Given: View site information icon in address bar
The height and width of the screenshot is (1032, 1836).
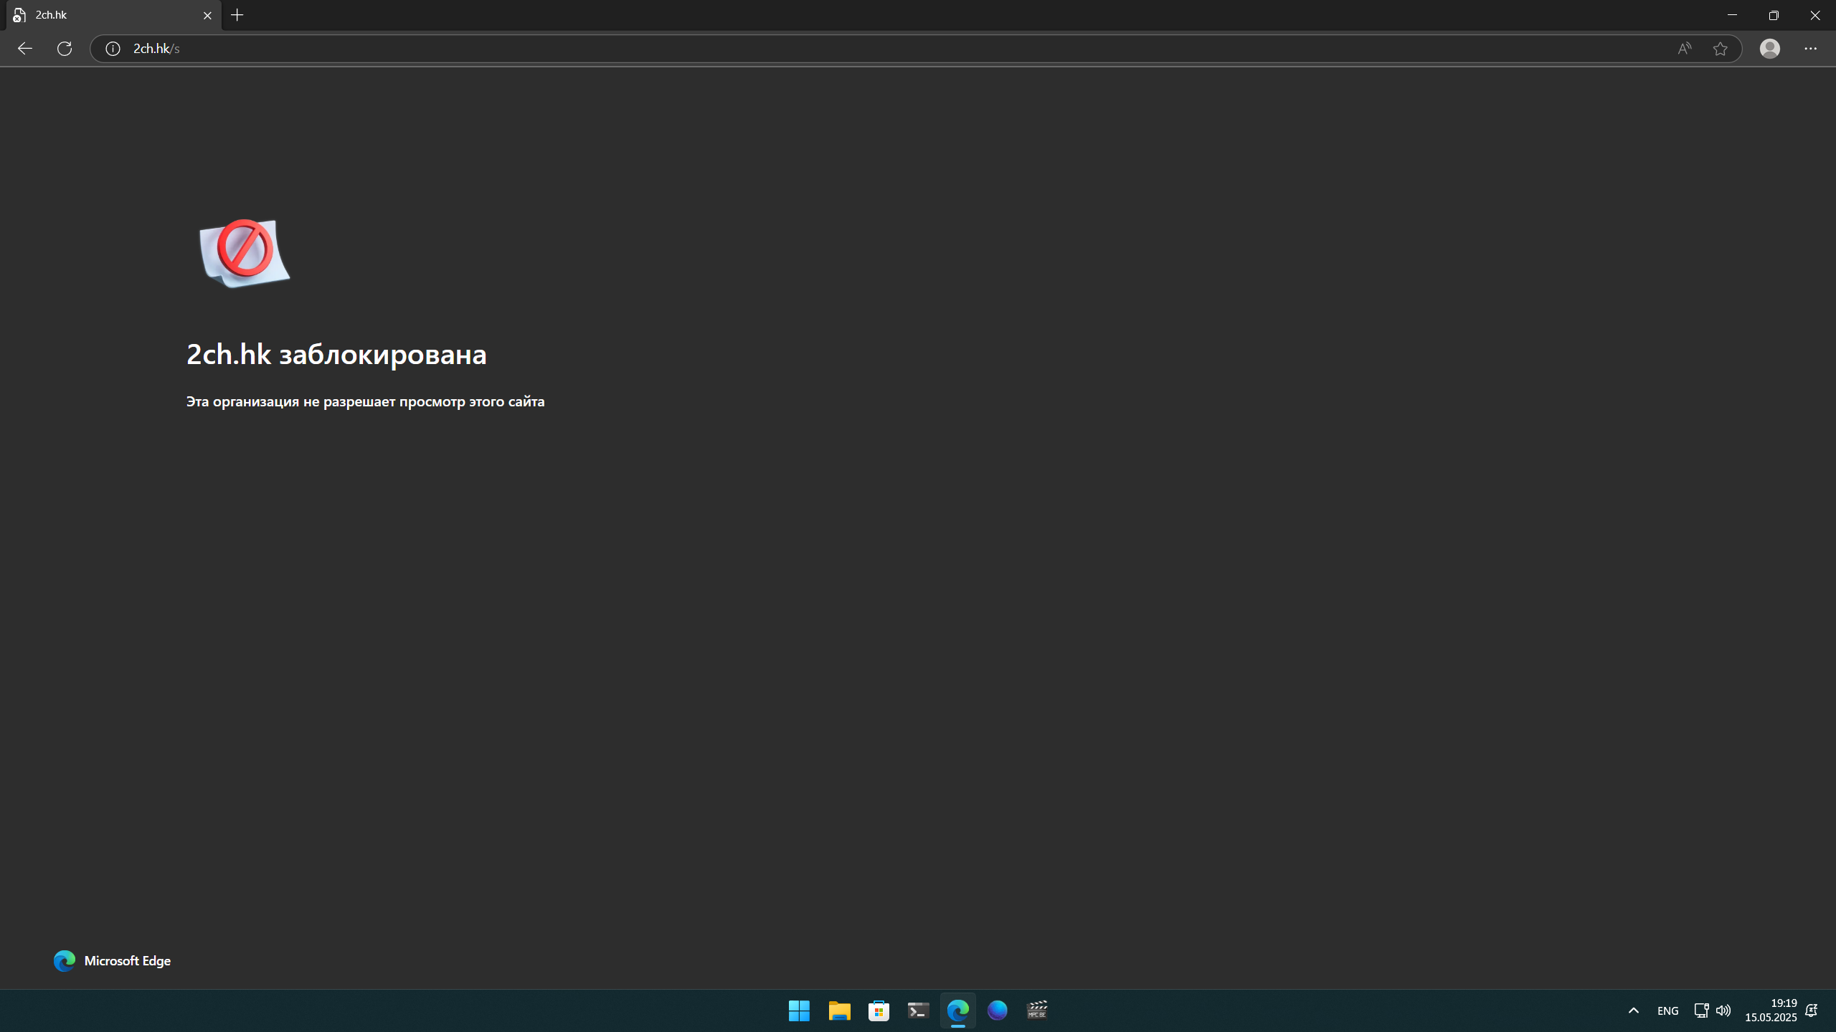Looking at the screenshot, I should (x=113, y=49).
